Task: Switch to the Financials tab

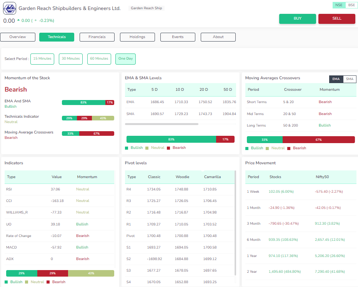Action: pyautogui.click(x=97, y=37)
